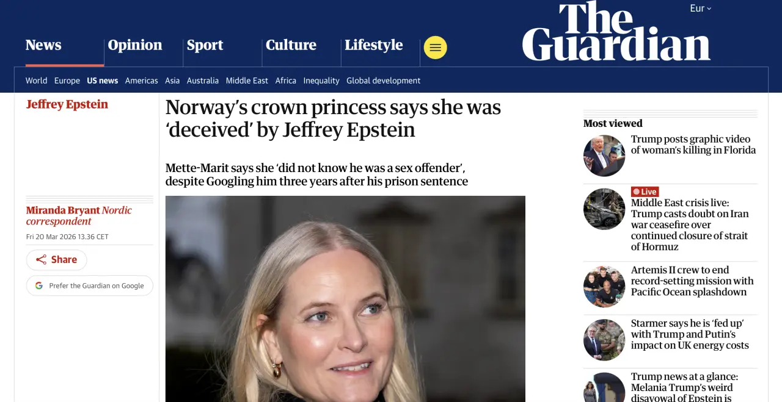Click the Artemis II crew thumbnail

pyautogui.click(x=604, y=286)
